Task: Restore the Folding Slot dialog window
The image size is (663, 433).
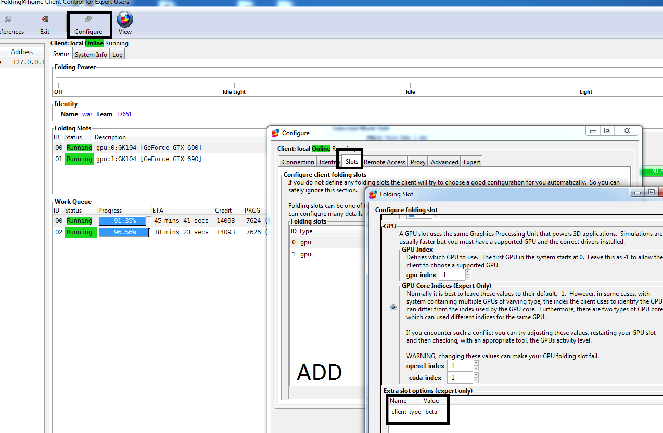Action: click(651, 192)
